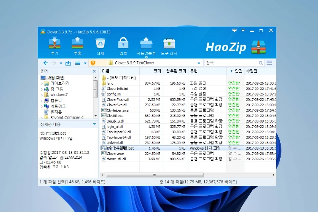Select the TabHelper64.dll file

point(188,137)
